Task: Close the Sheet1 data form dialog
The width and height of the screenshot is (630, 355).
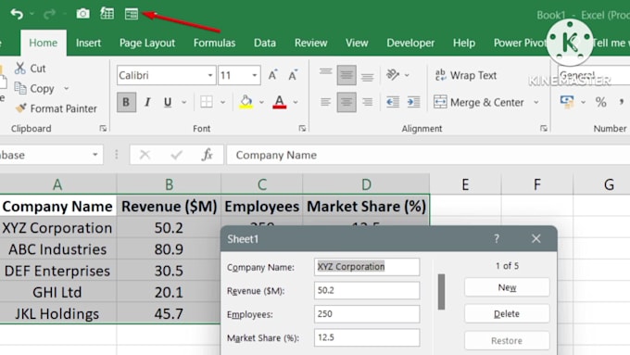Action: [536, 239]
